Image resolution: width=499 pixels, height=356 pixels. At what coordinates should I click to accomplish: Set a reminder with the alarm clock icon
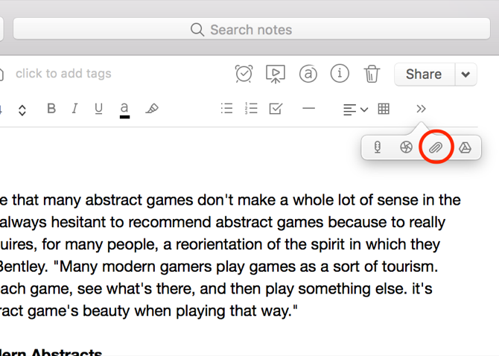[244, 74]
